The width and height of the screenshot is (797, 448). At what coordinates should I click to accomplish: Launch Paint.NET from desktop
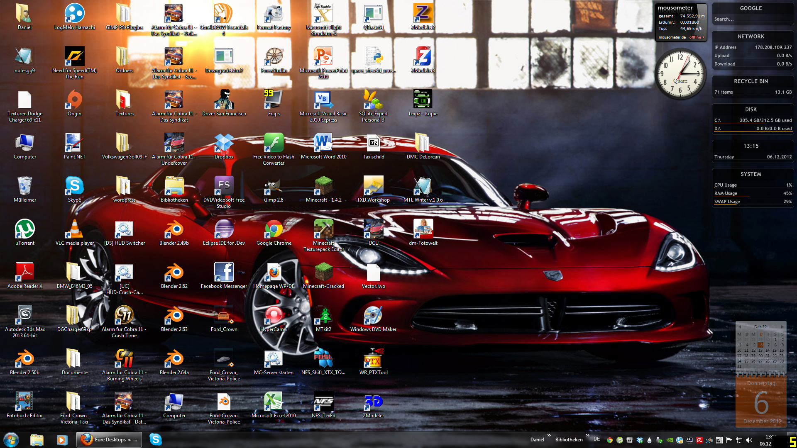coord(75,146)
